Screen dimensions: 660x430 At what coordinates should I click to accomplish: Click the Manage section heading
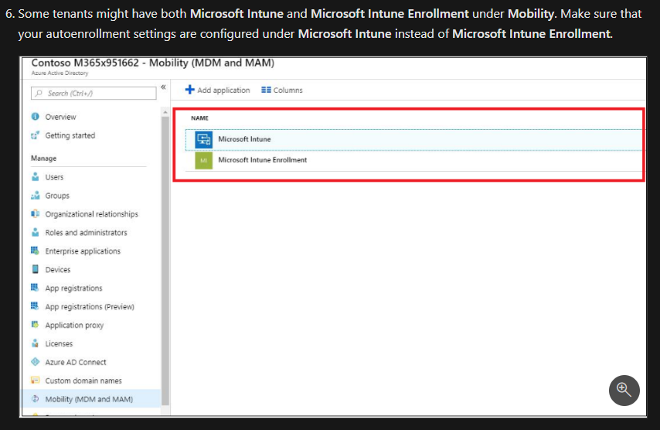(44, 159)
